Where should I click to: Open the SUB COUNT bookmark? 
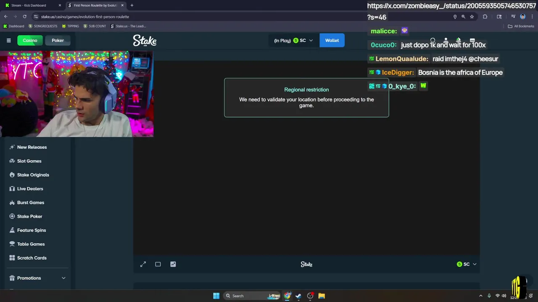click(95, 26)
